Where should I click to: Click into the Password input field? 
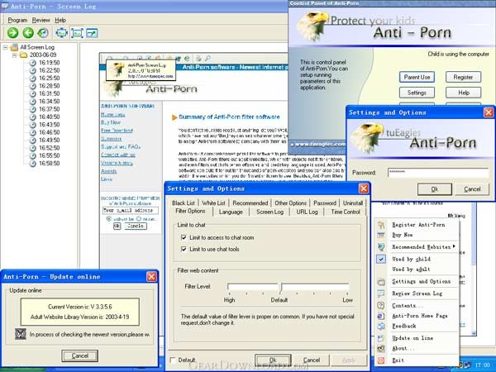click(x=438, y=173)
